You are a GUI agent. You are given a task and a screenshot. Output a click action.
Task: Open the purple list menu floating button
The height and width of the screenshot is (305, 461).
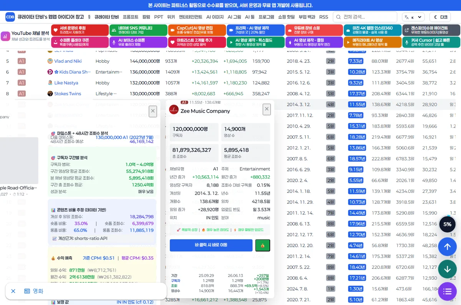pos(447,292)
